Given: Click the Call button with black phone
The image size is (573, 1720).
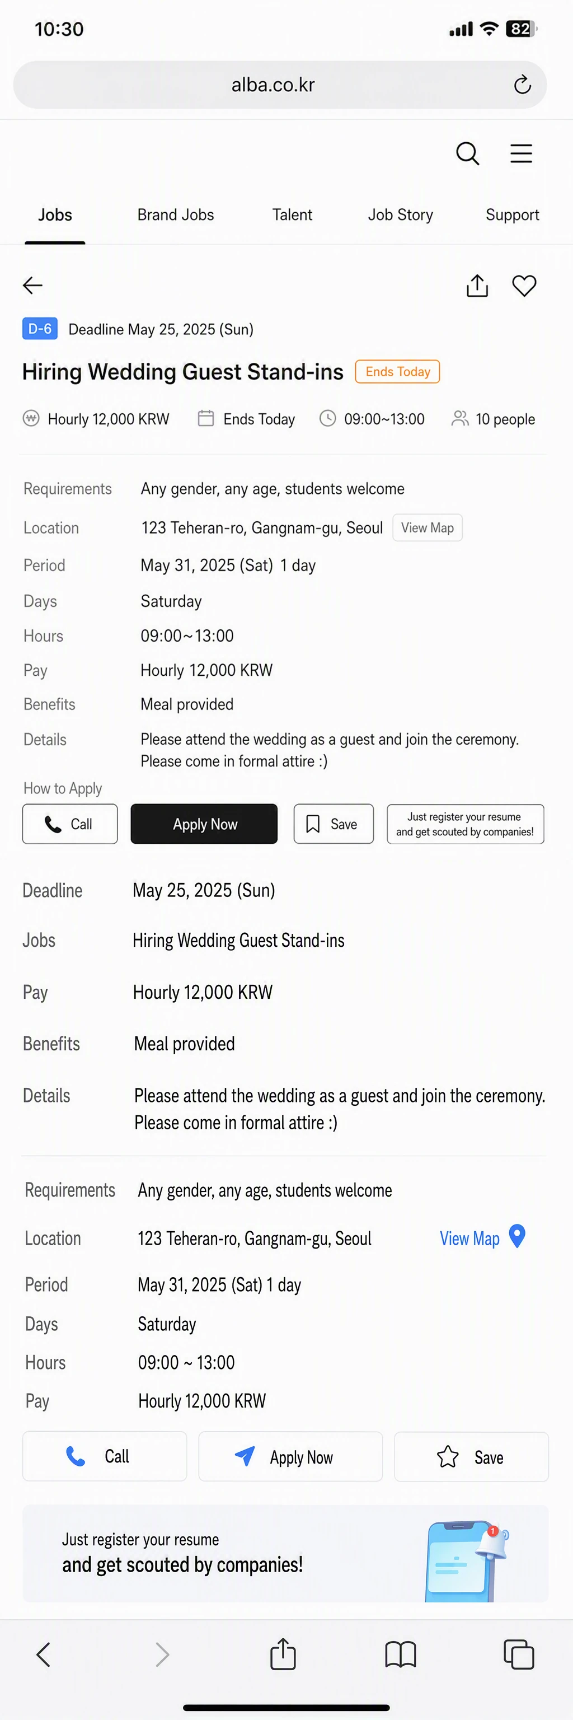Looking at the screenshot, I should pos(70,824).
